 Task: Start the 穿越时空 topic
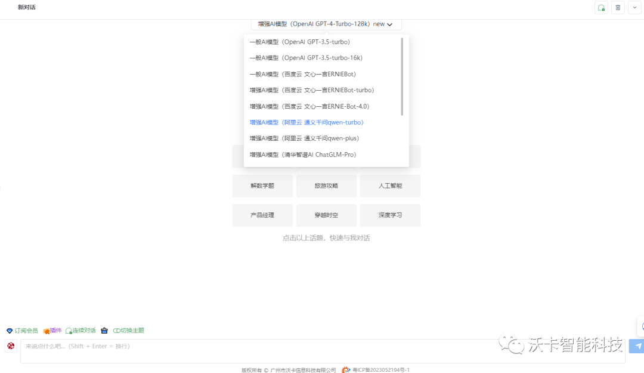(326, 215)
